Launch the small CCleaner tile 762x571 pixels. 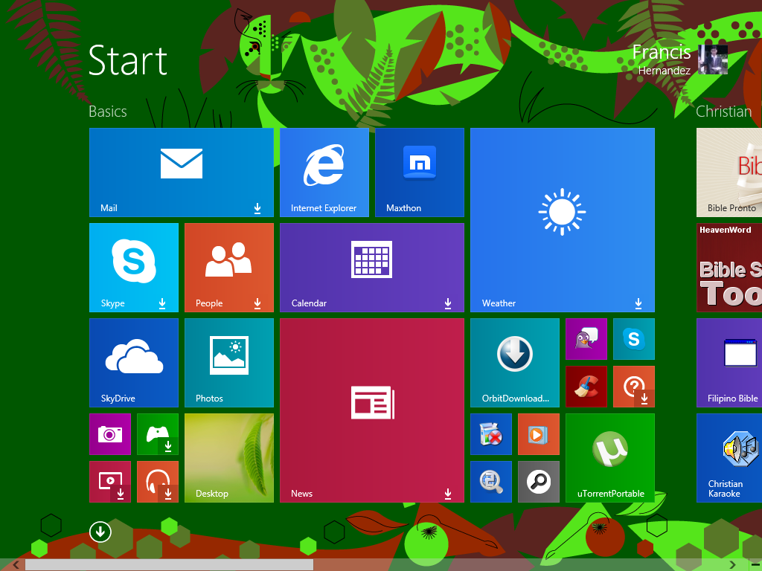pyautogui.click(x=586, y=387)
